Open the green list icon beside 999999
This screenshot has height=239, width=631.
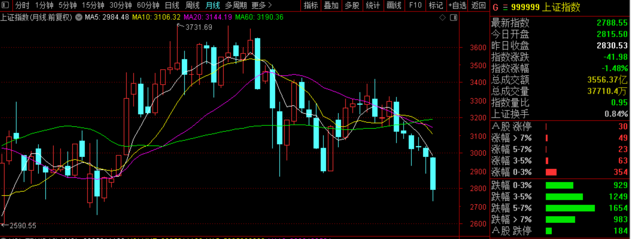pos(505,7)
